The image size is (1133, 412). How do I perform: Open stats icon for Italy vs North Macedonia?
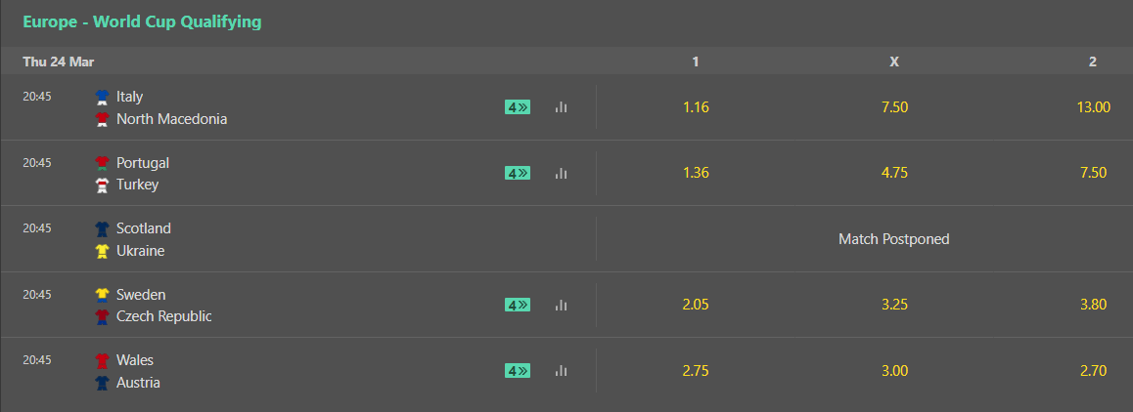tap(561, 107)
